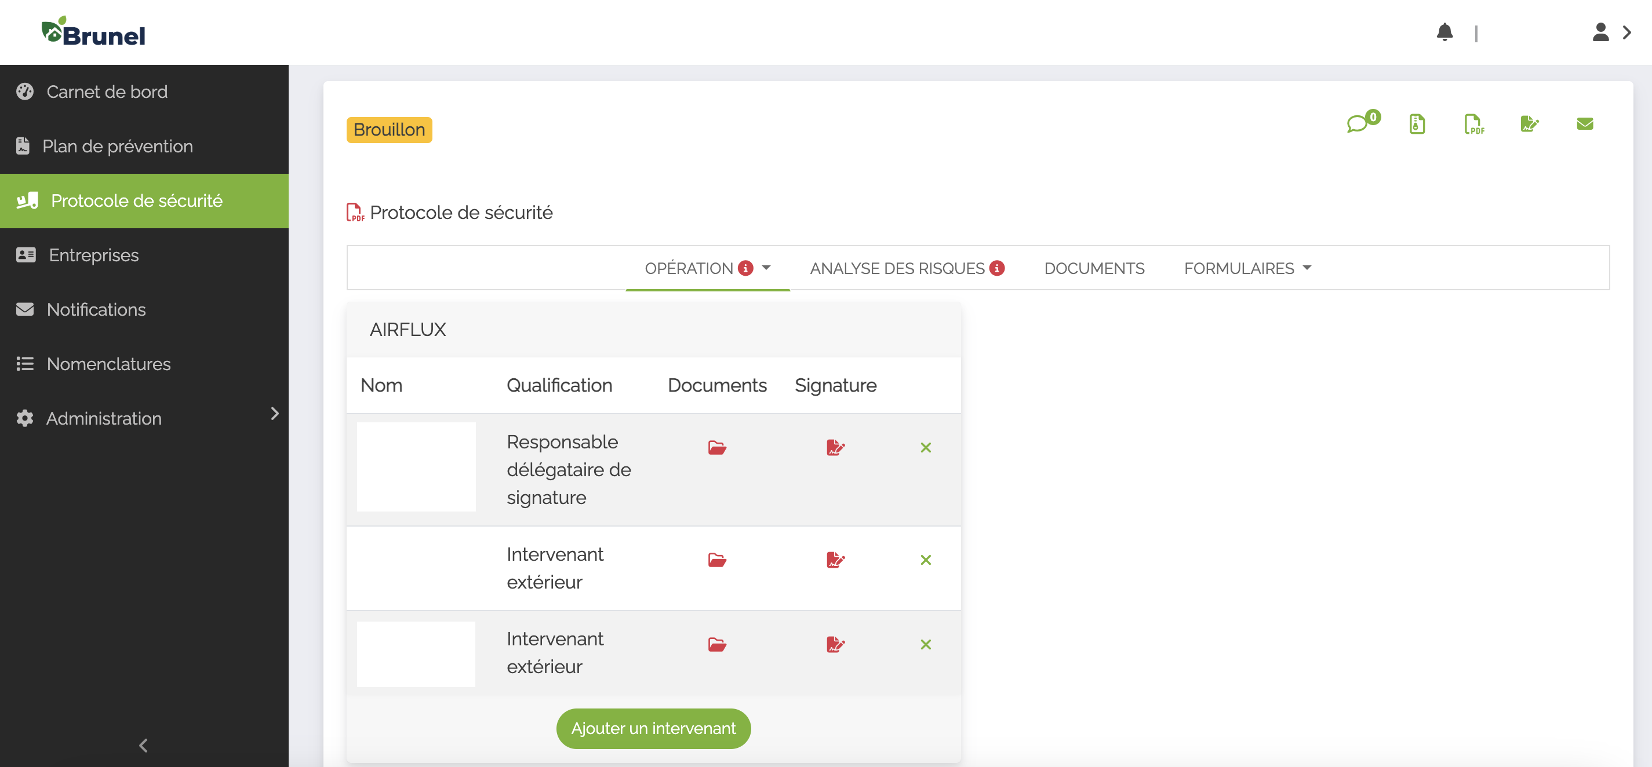
Task: Open the notifications bell in the header
Action: (x=1445, y=32)
